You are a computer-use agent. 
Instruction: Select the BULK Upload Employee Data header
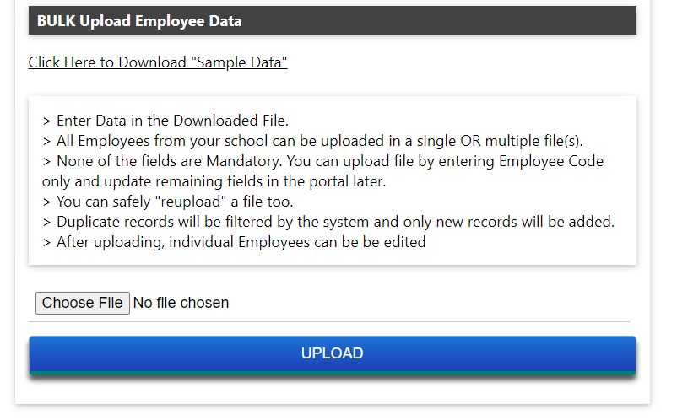tap(333, 20)
